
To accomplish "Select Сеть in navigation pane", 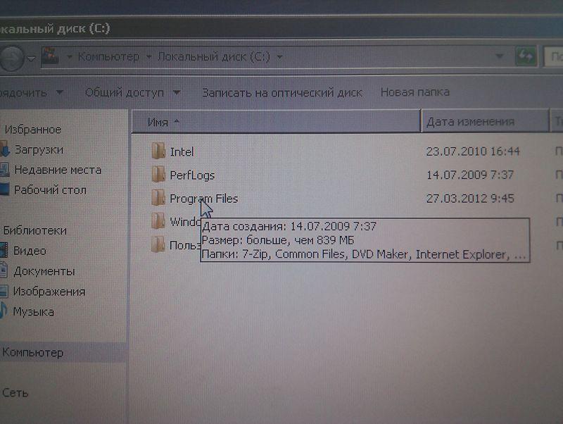I will [15, 393].
